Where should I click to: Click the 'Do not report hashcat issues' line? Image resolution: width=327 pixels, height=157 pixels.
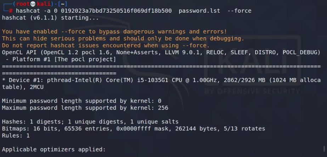tap(106, 45)
